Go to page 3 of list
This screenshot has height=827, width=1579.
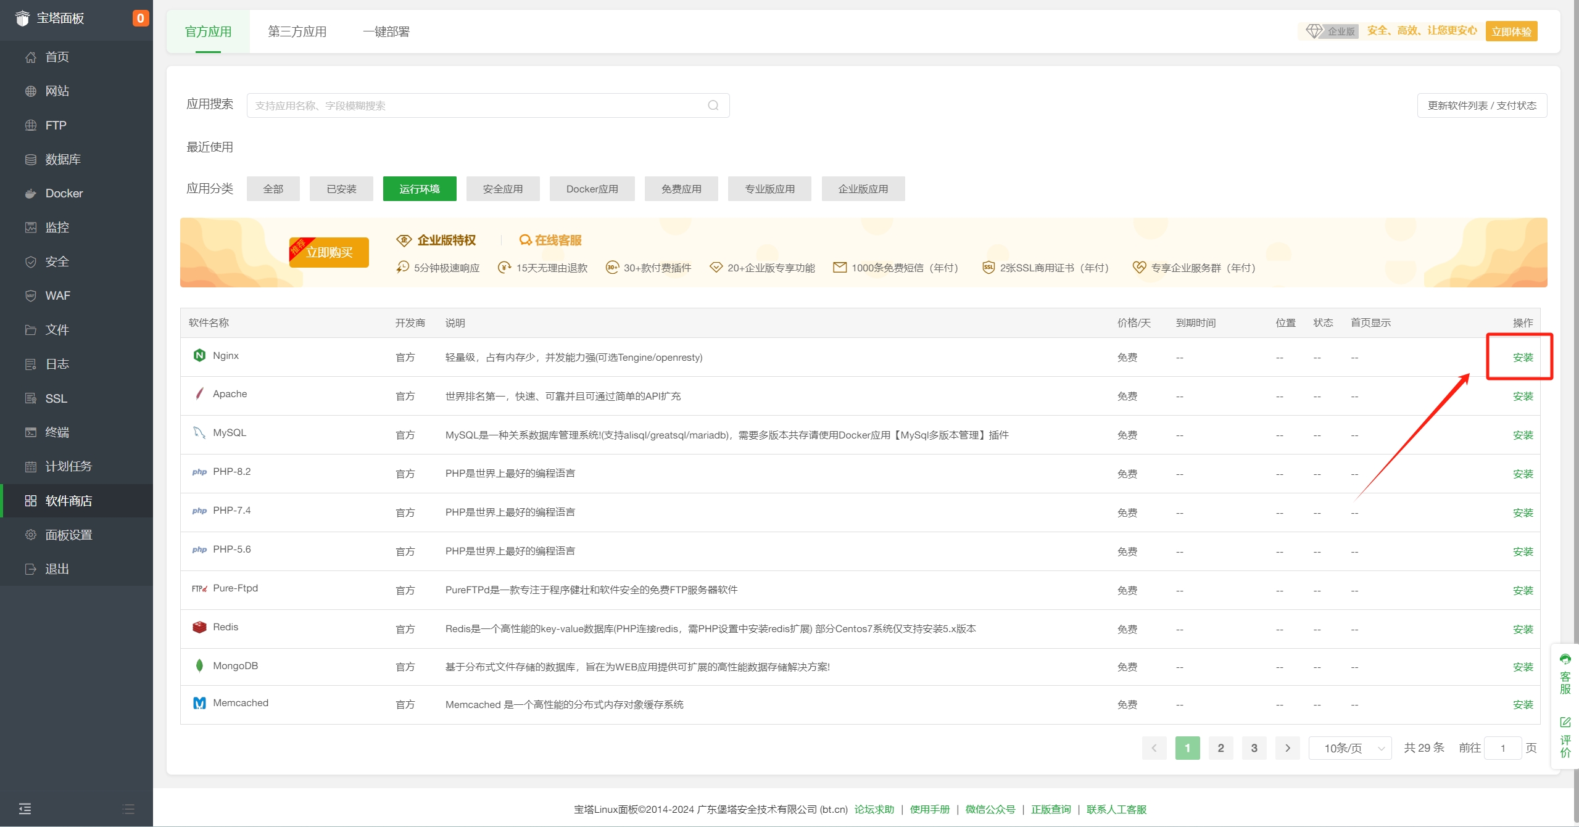point(1254,748)
